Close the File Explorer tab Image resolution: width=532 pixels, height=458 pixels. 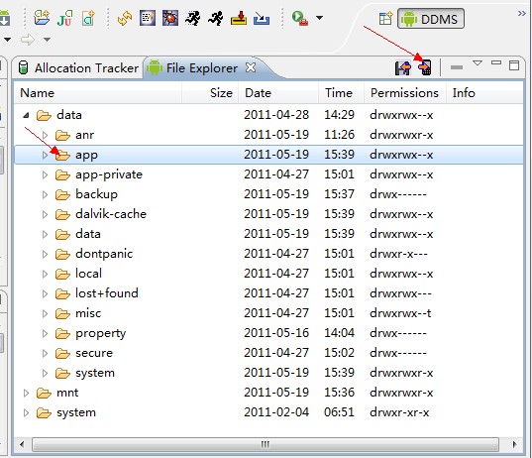[251, 67]
